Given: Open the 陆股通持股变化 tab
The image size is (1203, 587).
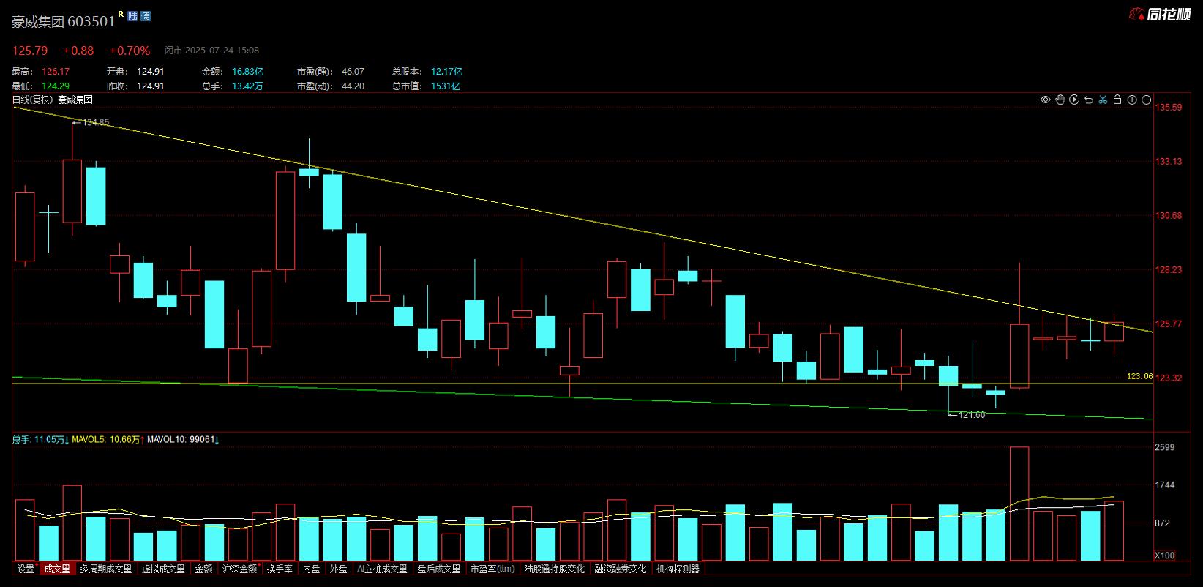Looking at the screenshot, I should pyautogui.click(x=555, y=569).
